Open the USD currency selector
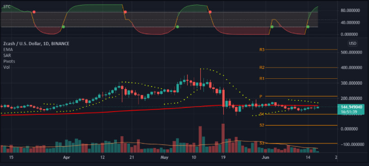 (x=352, y=44)
